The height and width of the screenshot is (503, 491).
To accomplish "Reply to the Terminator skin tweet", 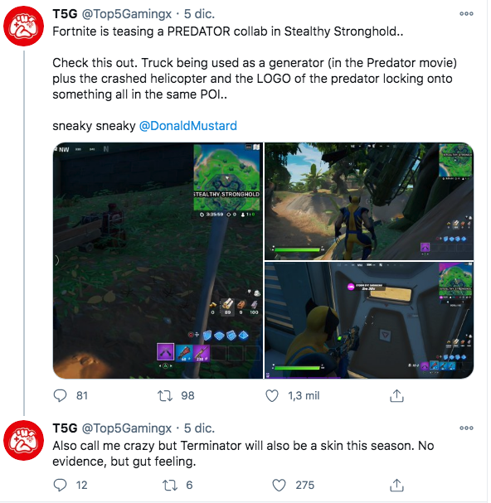I will (x=60, y=485).
